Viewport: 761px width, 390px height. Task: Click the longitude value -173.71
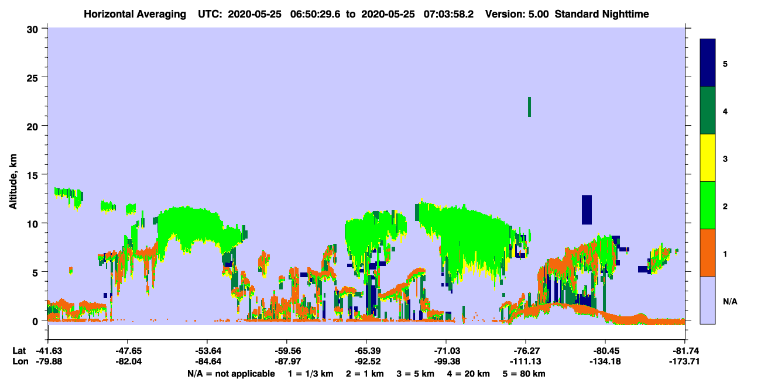point(685,361)
